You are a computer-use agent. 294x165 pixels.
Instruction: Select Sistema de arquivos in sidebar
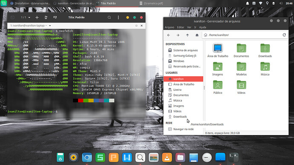[x=183, y=50]
